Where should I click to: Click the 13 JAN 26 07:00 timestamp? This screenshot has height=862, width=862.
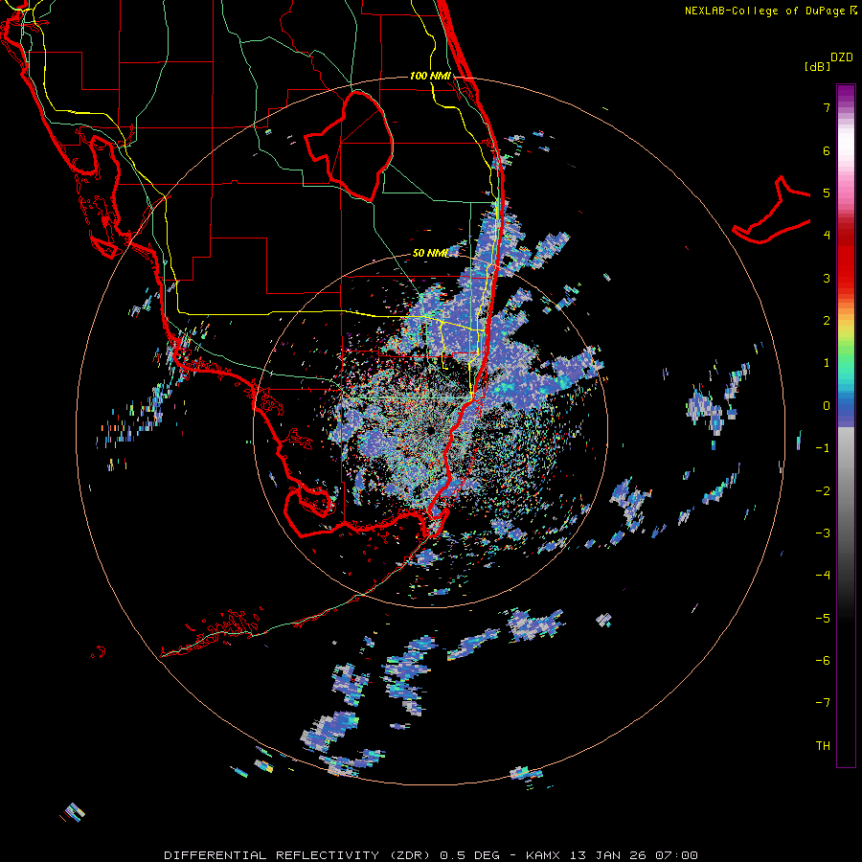pos(633,855)
